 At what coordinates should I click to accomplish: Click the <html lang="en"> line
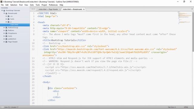pos(48,16)
